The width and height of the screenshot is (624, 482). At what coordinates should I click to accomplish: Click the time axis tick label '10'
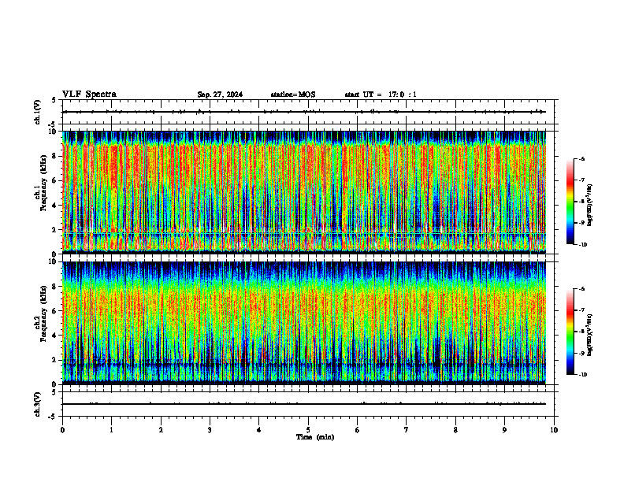tap(554, 430)
